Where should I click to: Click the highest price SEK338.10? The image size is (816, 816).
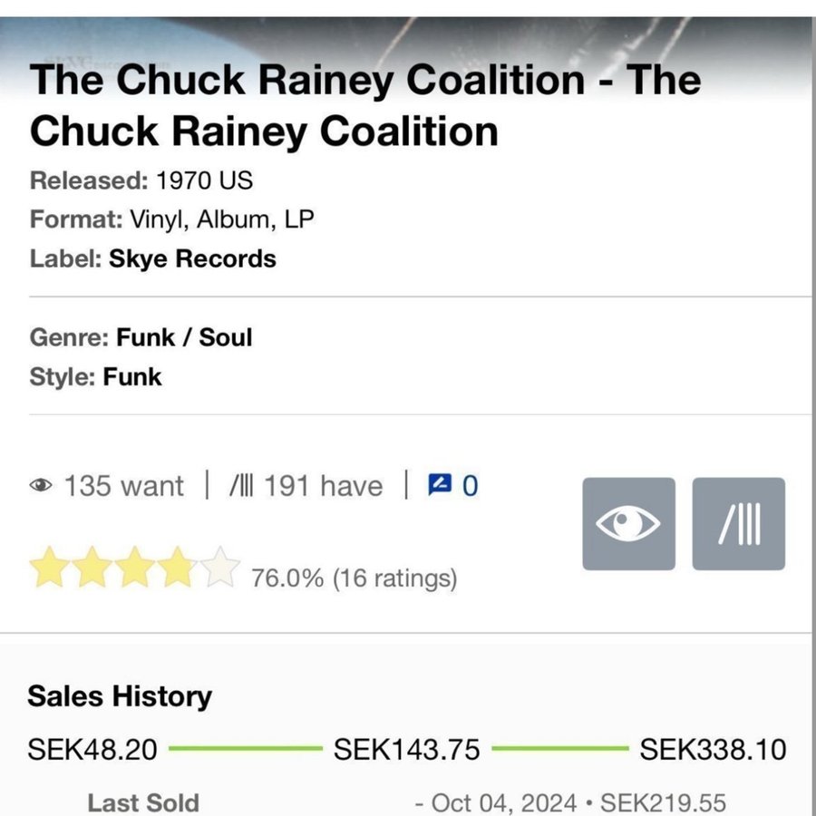[713, 750]
